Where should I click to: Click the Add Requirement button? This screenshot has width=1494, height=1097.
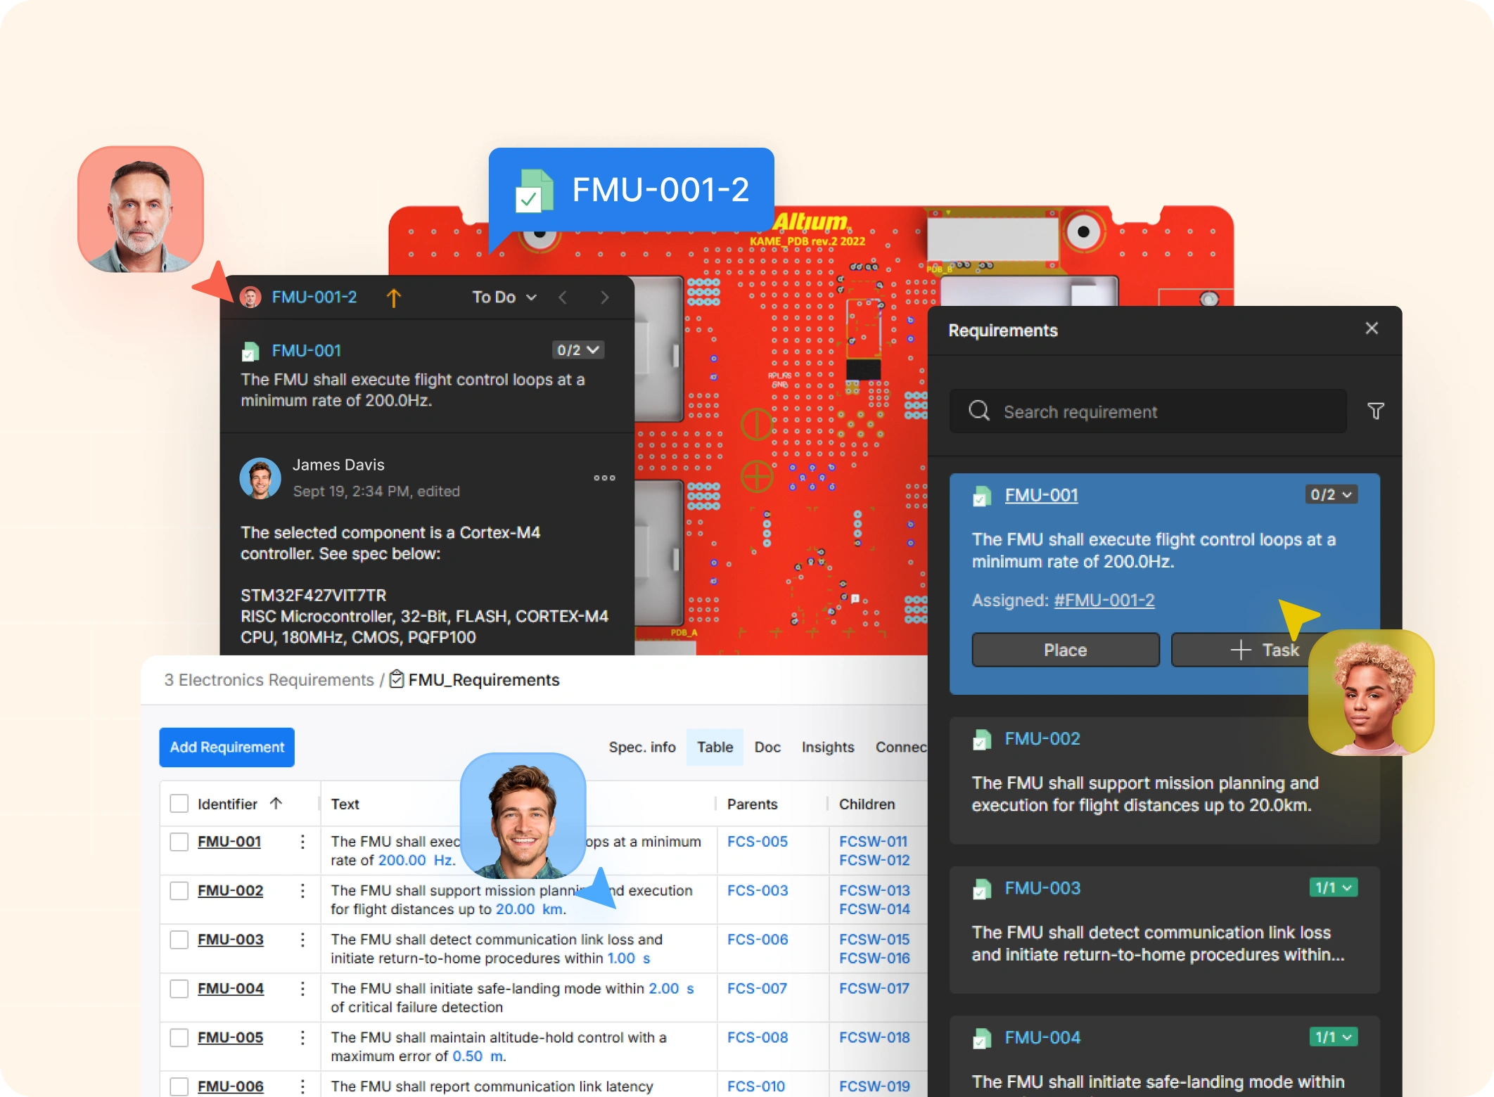pyautogui.click(x=226, y=747)
